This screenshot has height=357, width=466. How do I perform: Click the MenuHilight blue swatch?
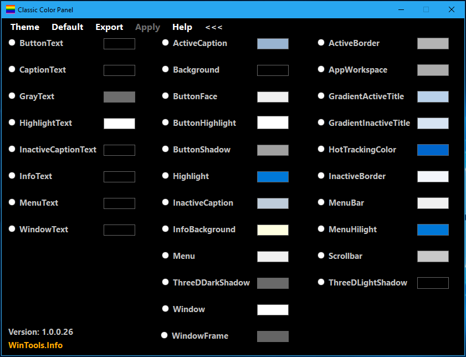pyautogui.click(x=433, y=229)
